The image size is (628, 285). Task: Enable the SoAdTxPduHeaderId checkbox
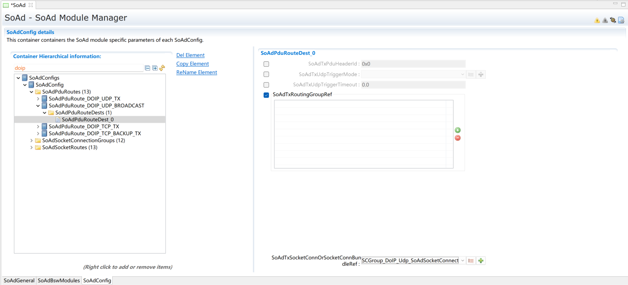(266, 64)
